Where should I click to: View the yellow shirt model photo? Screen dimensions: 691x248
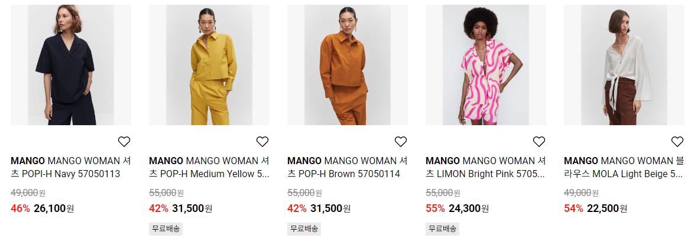(209, 65)
